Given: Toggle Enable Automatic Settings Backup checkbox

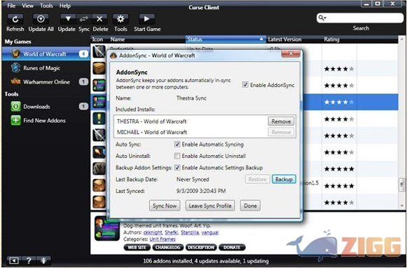Looking at the screenshot, I should [x=177, y=168].
